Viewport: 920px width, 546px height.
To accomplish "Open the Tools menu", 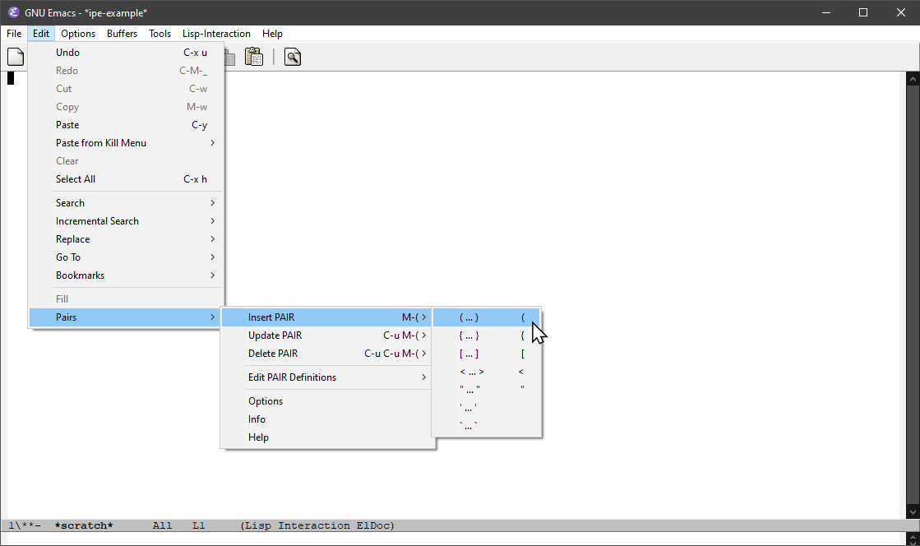I will (159, 34).
